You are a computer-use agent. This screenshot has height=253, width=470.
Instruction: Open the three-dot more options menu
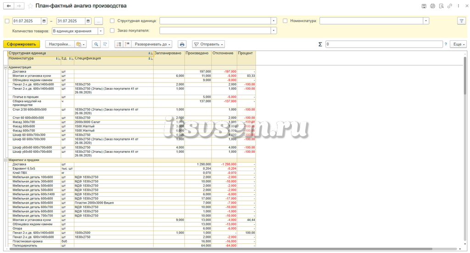459,6
